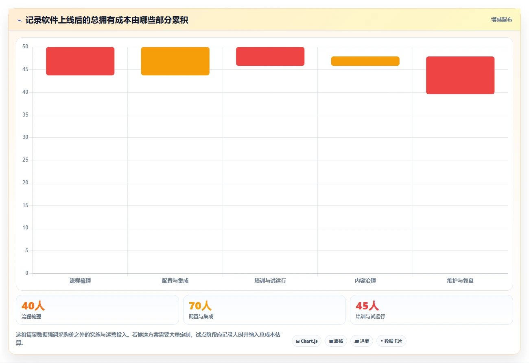Click the 配置与集成 x-axis label
Screen dimensions: 529x363
[175, 281]
